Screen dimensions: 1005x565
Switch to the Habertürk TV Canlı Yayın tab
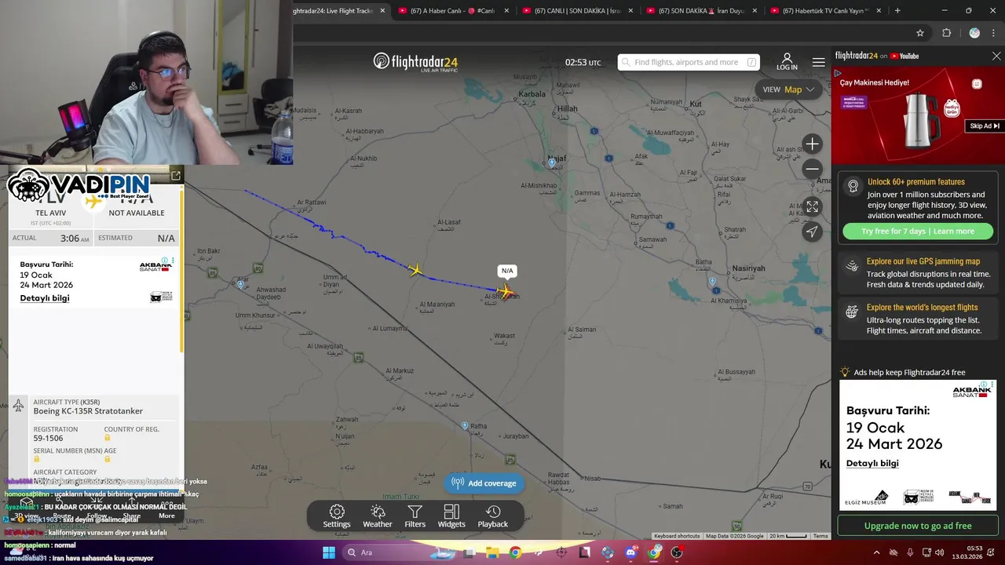[x=824, y=11]
